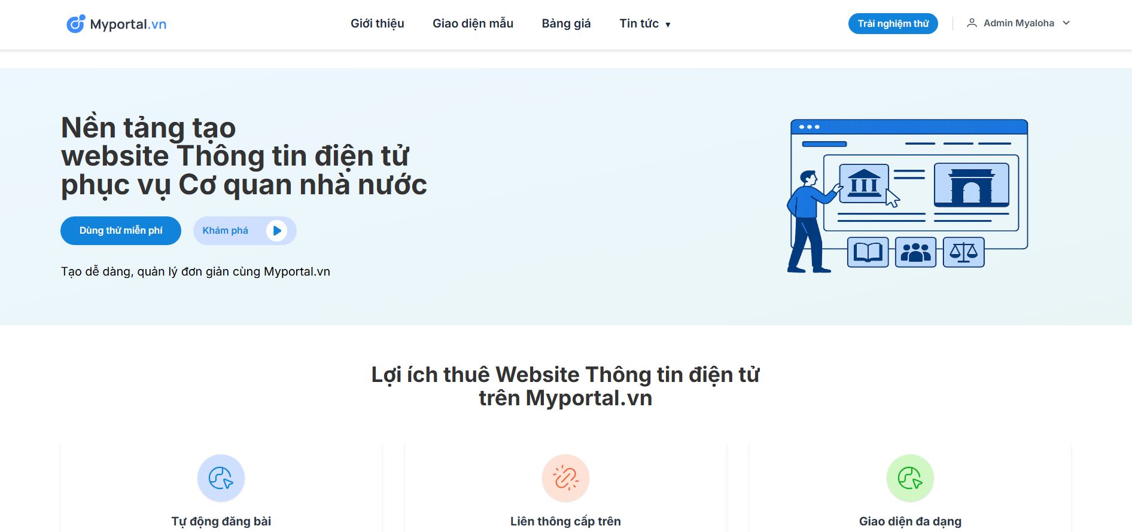The image size is (1132, 532).
Task: Click the Myportal.vn logo icon
Action: click(x=76, y=24)
